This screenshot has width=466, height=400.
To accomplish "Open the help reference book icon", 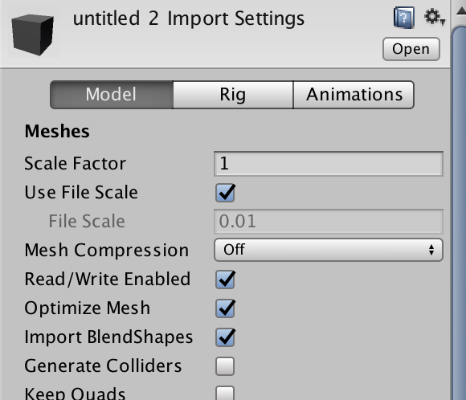I will (404, 18).
